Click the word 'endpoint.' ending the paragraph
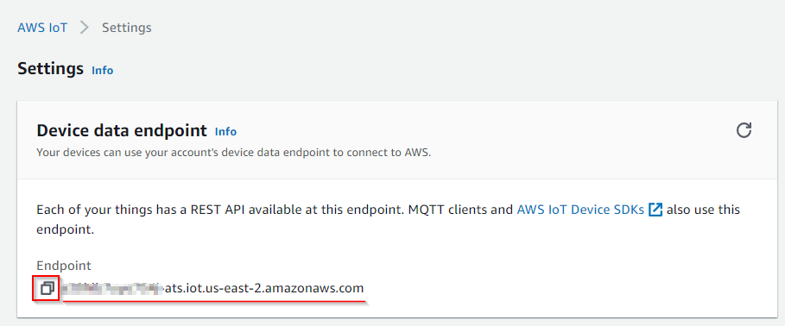 pos(66,230)
